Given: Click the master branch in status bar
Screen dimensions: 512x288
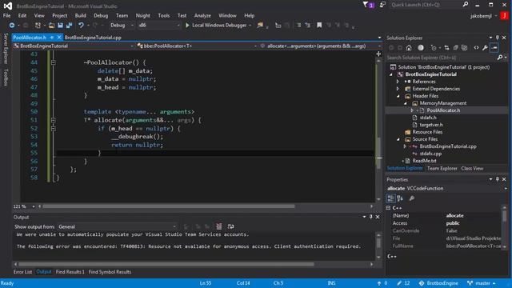Looking at the screenshot, I should click(x=482, y=283).
